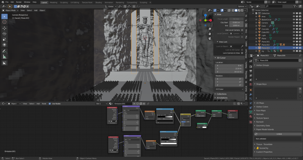Toggle camera view with the camera gizmo icon

coord(209,39)
